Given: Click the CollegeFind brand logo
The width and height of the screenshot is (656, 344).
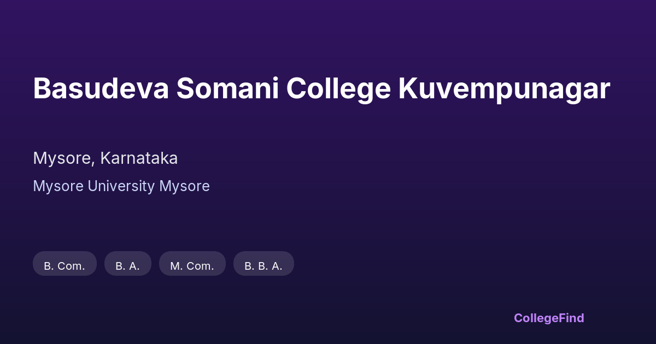Looking at the screenshot, I should [548, 318].
